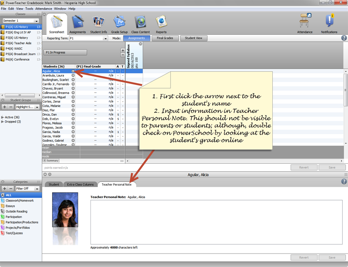Select the Test/Quizzes category
348x267 pixels.
click(x=21, y=233)
